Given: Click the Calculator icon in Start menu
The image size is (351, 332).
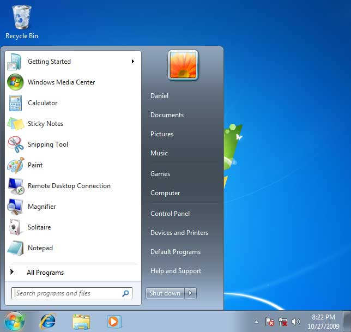Looking at the screenshot, I should click(15, 103).
